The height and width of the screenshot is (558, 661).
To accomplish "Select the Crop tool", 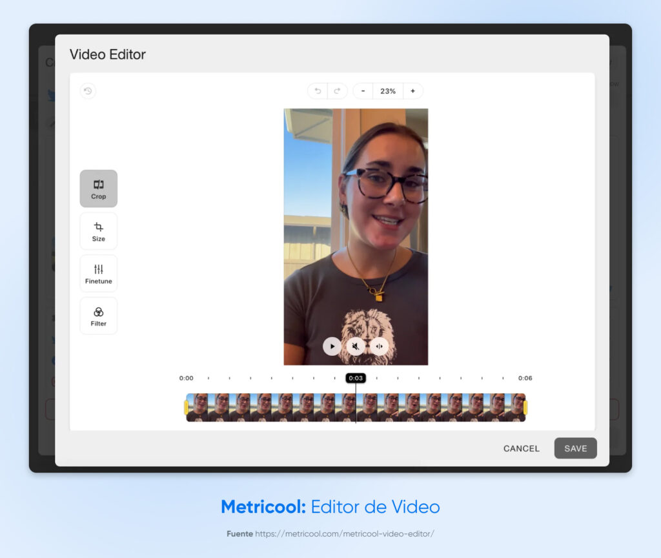I will 98,188.
